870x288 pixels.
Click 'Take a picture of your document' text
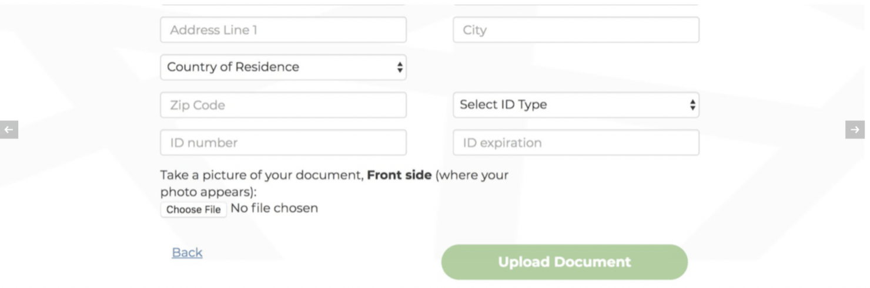[x=261, y=175]
